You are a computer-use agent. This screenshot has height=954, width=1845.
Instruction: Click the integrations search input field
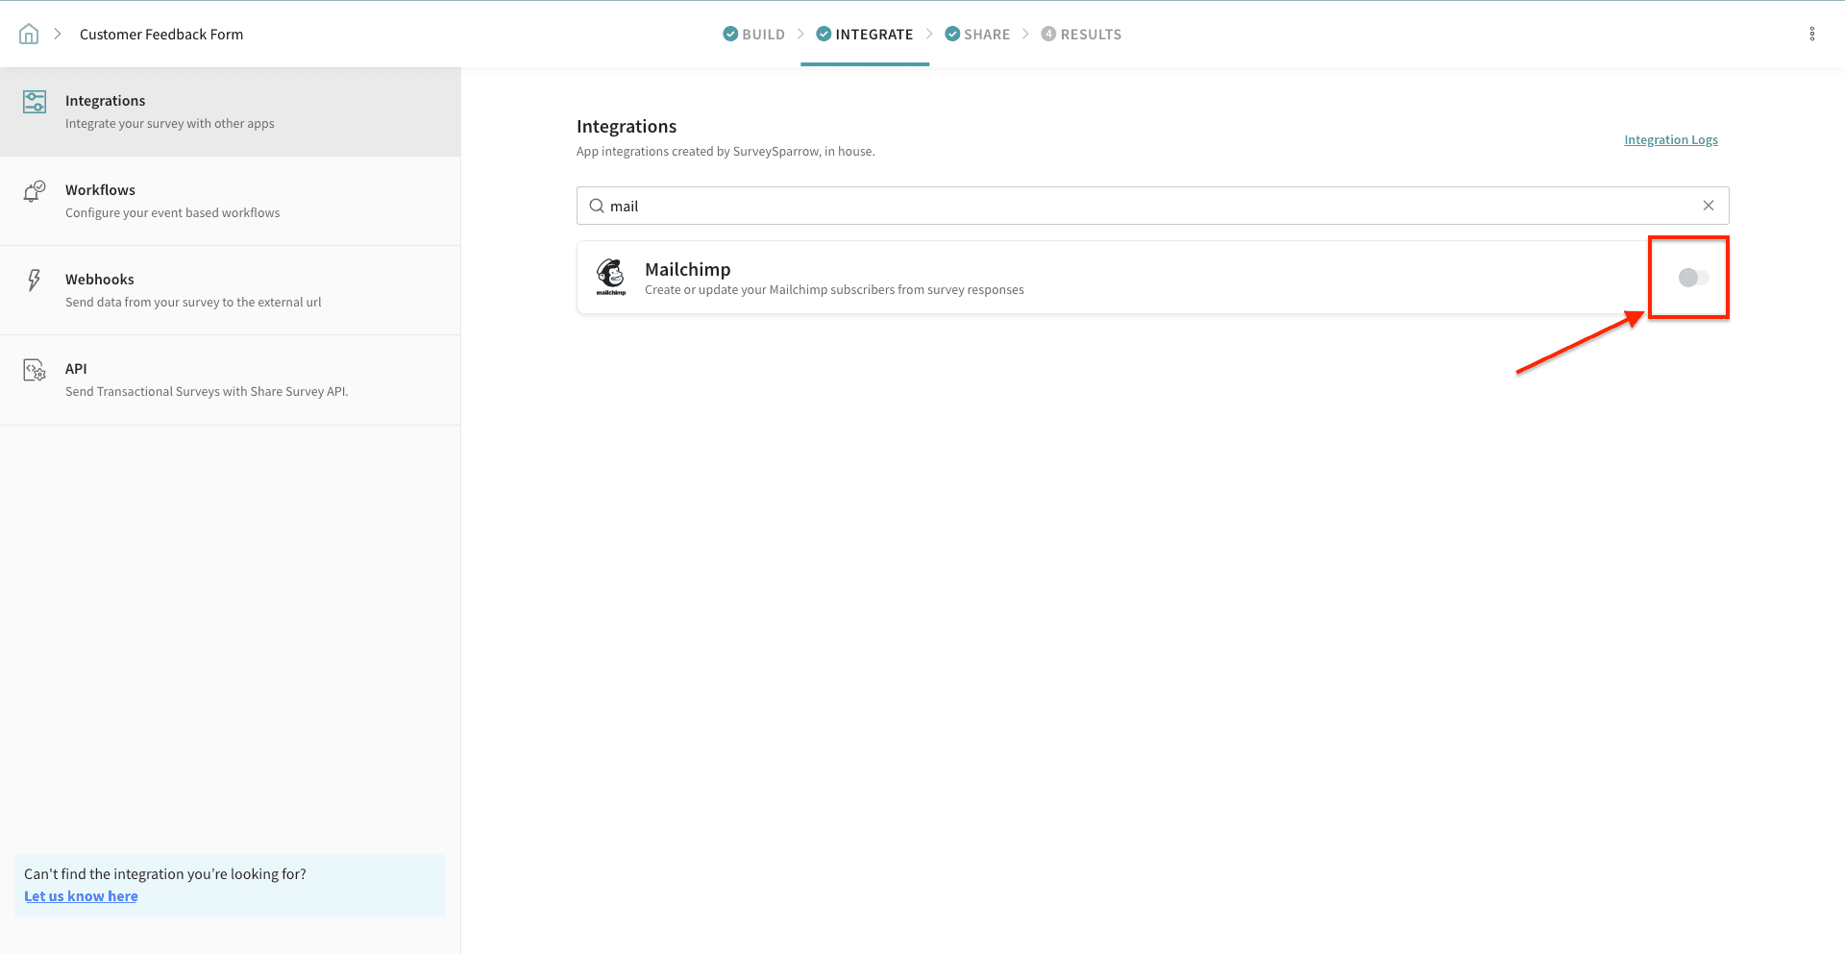point(1144,206)
